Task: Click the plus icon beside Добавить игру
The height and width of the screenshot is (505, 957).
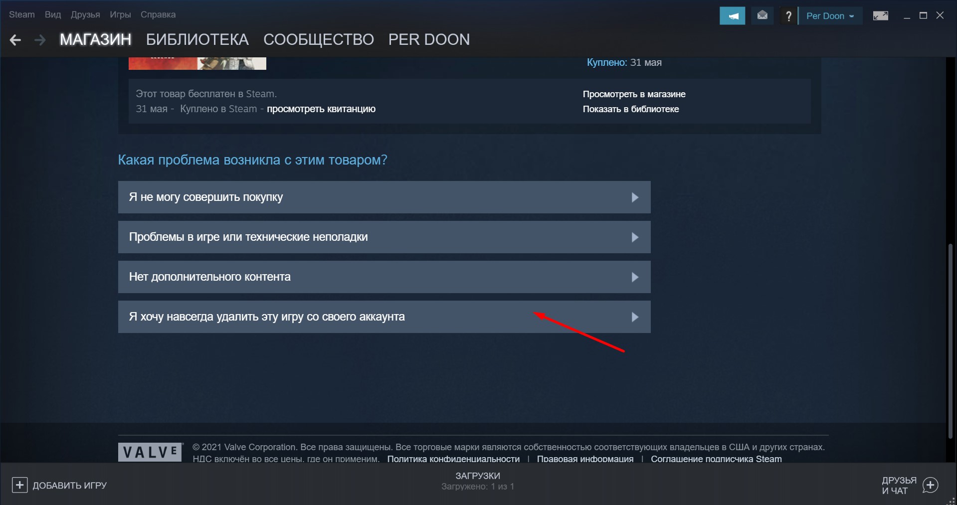Action: pos(19,485)
